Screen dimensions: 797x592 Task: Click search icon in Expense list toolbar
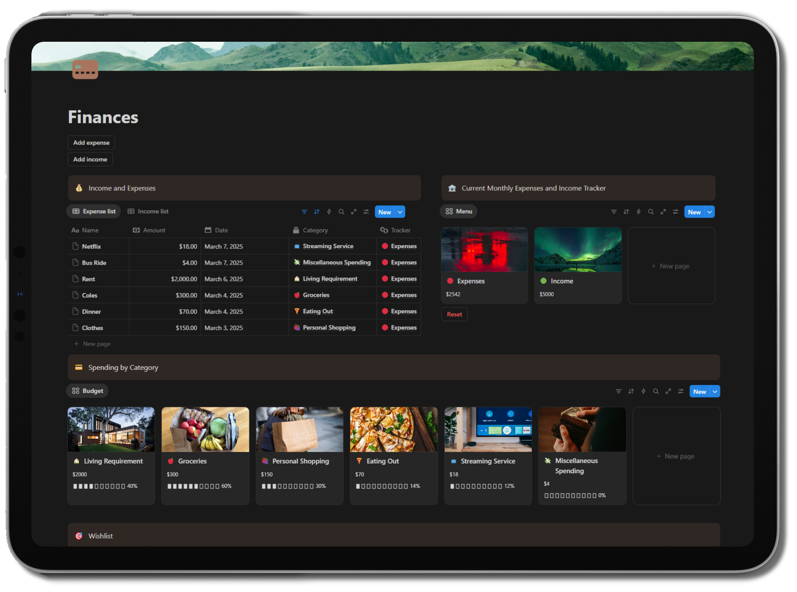click(341, 212)
